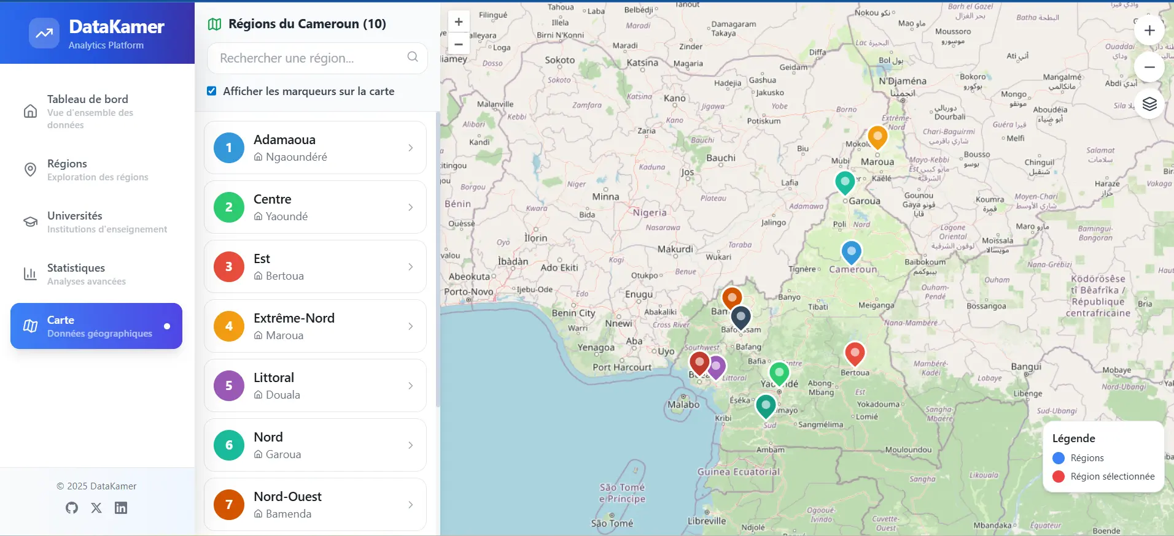Image resolution: width=1174 pixels, height=536 pixels.
Task: Open the LinkedIn footer icon
Action: [121, 508]
